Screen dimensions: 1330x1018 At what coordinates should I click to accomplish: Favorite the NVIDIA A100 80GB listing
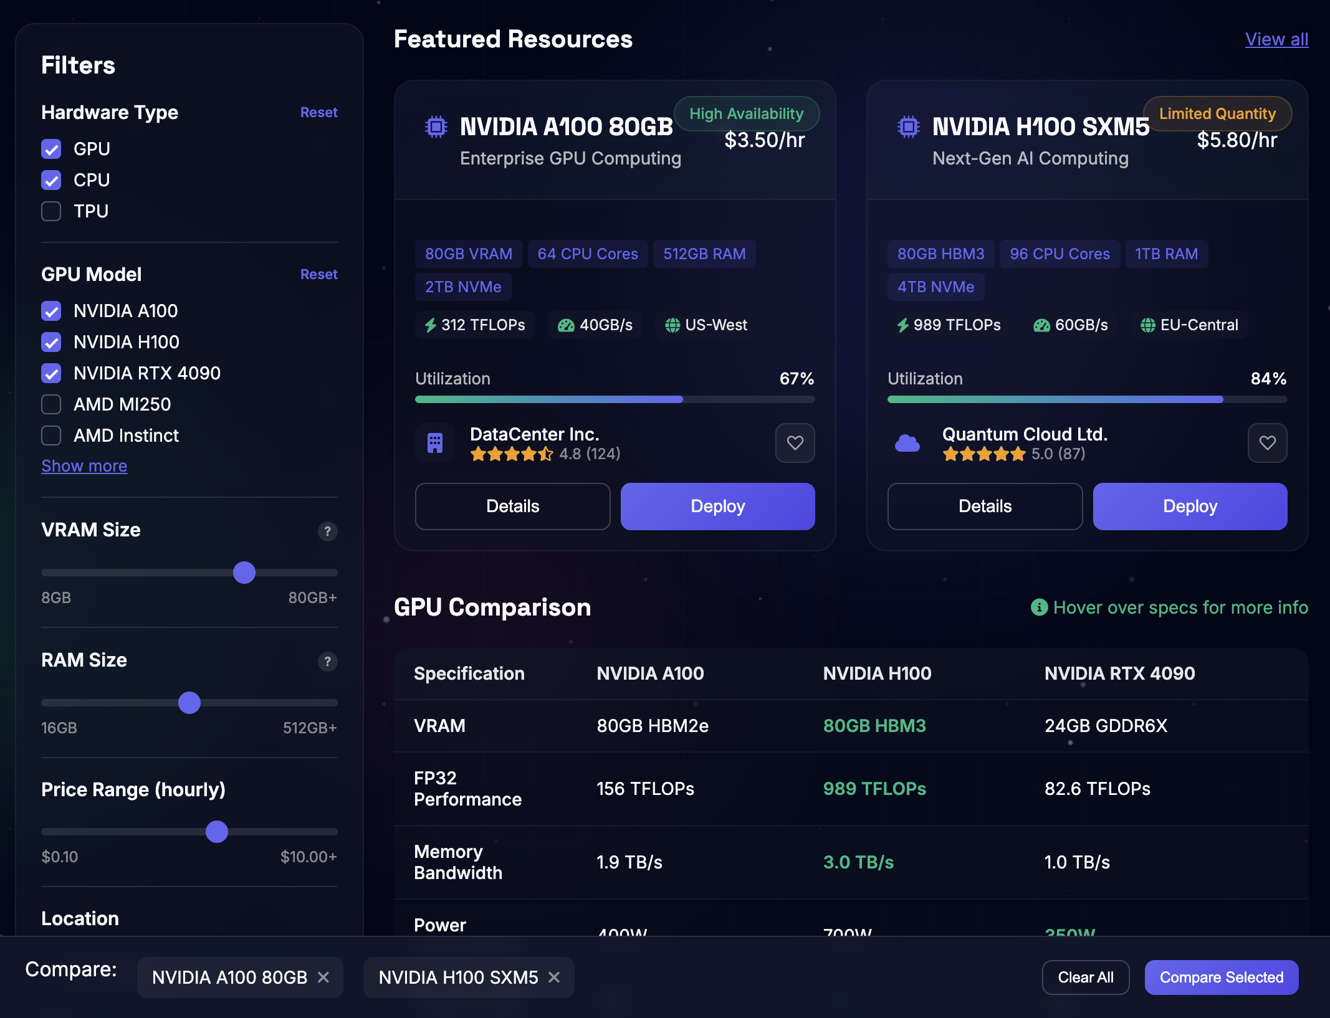point(795,443)
